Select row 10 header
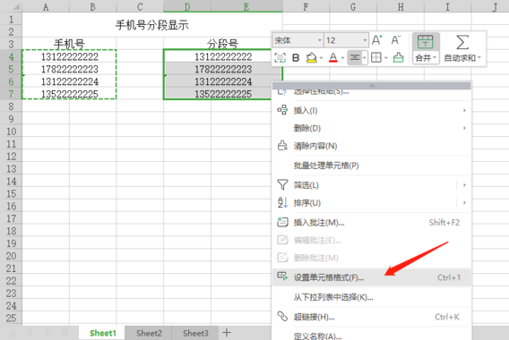Viewport: 509px width, 340px height. point(11,132)
